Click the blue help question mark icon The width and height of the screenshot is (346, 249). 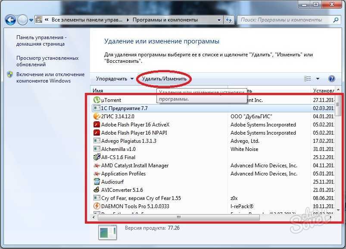pos(332,79)
